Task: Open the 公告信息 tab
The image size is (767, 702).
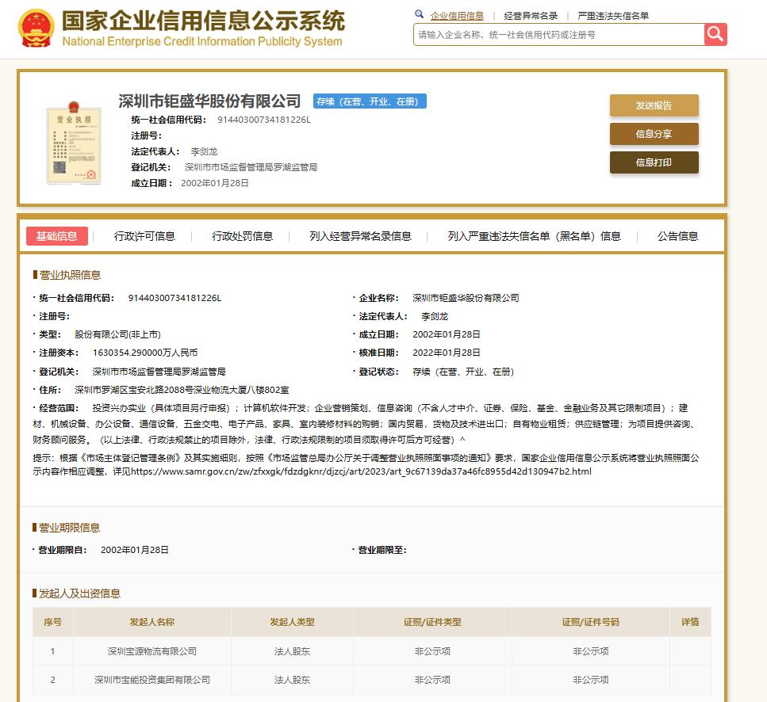Action: [x=677, y=236]
